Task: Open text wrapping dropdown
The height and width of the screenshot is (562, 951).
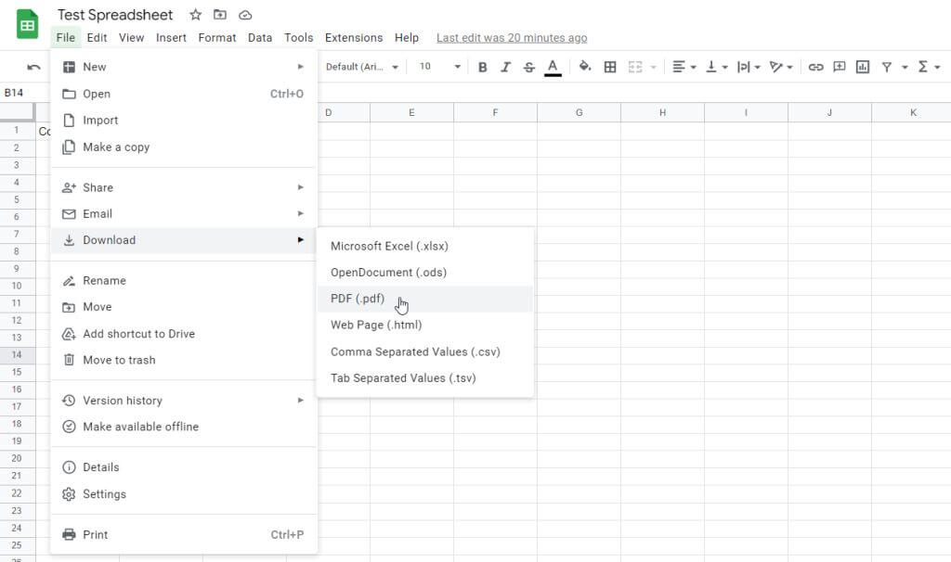Action: pos(749,67)
